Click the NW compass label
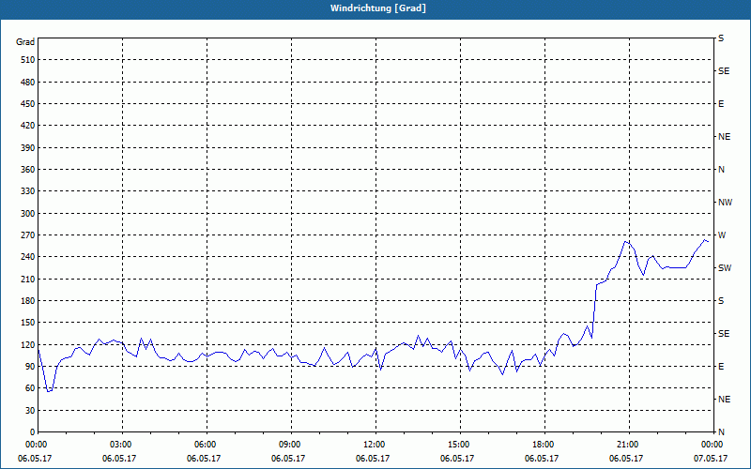Image resolution: width=751 pixels, height=469 pixels. click(x=725, y=203)
